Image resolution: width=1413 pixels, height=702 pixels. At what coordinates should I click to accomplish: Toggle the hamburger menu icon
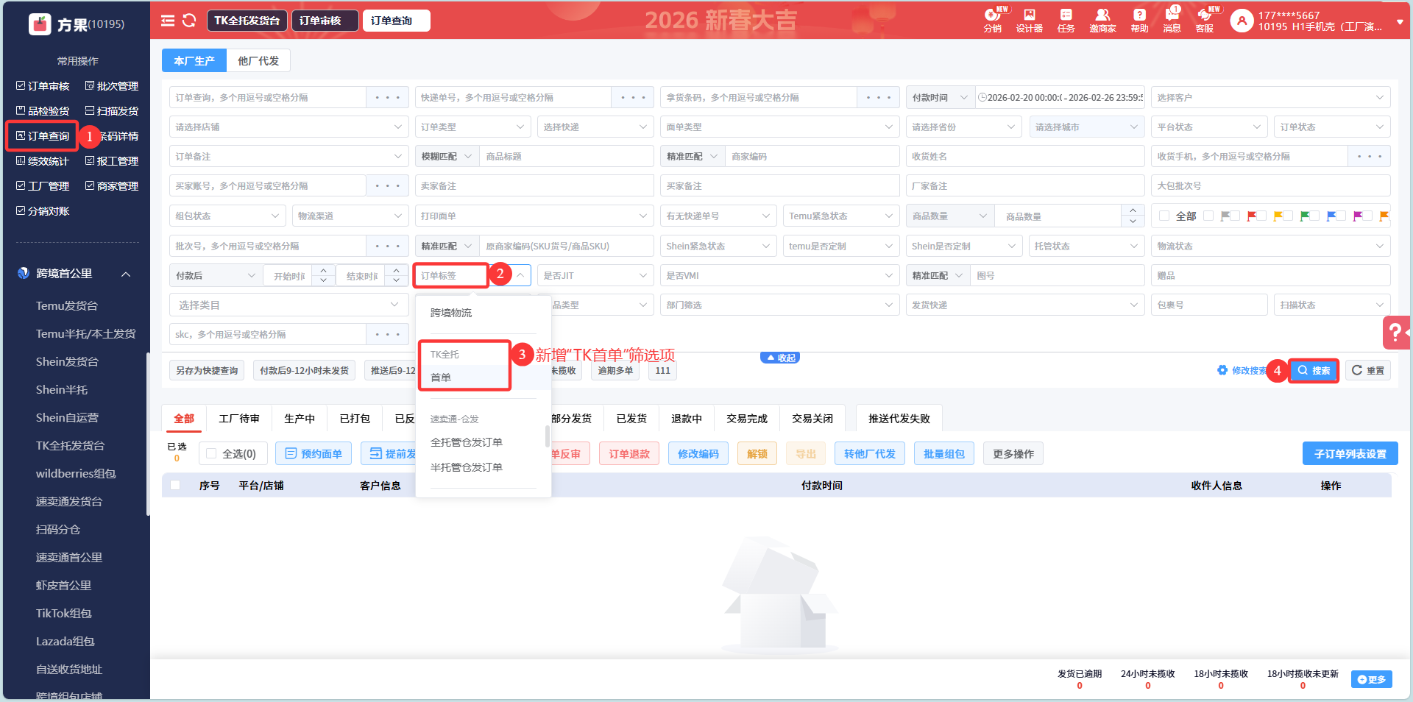(x=168, y=21)
